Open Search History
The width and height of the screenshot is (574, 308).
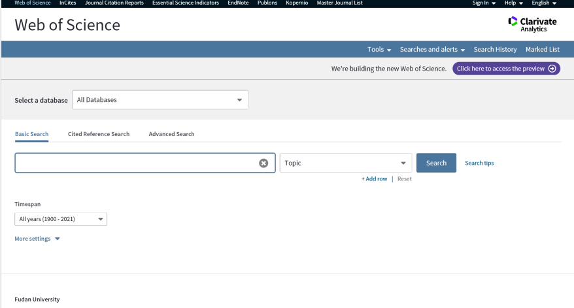tap(495, 50)
